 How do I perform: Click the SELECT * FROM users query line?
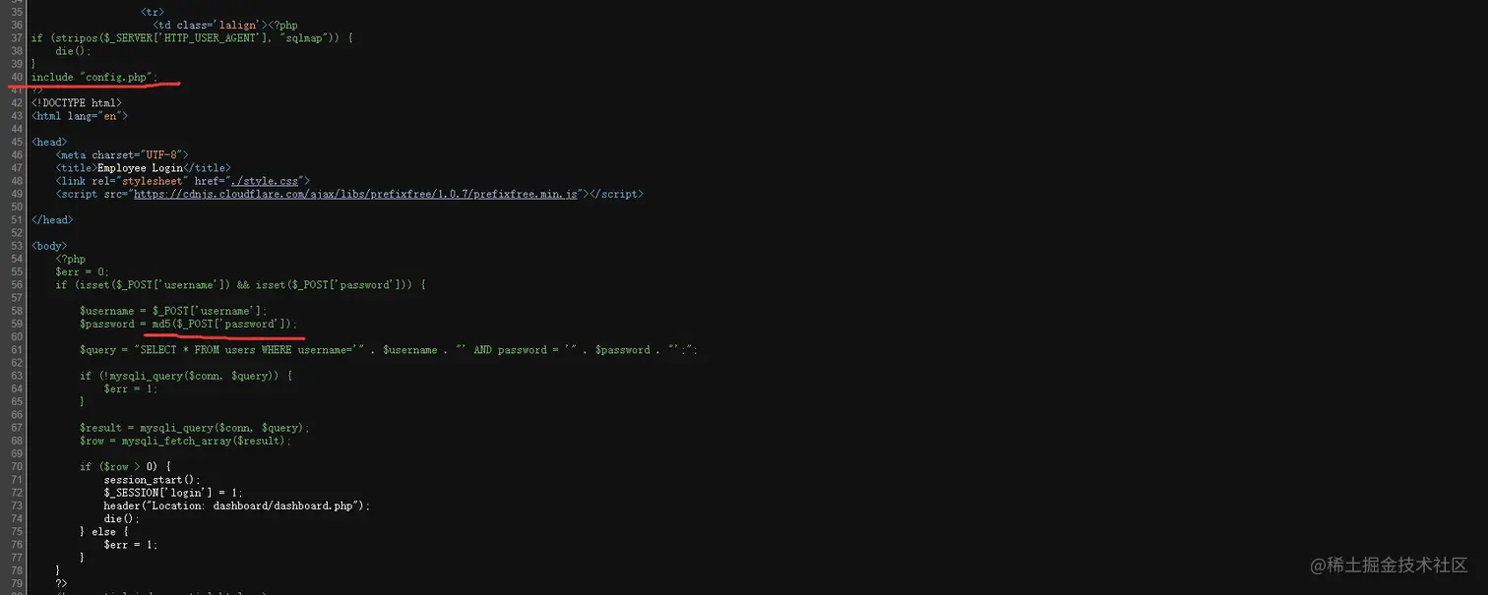click(x=389, y=349)
